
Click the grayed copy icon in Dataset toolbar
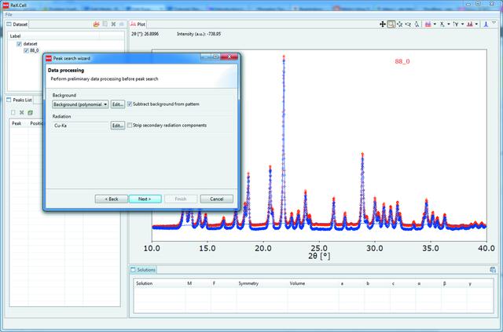(x=105, y=24)
